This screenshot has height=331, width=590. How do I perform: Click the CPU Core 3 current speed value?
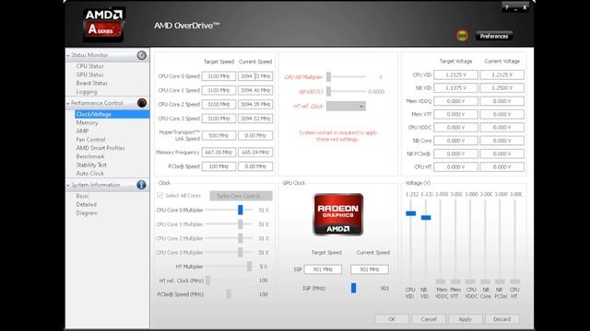click(x=255, y=119)
